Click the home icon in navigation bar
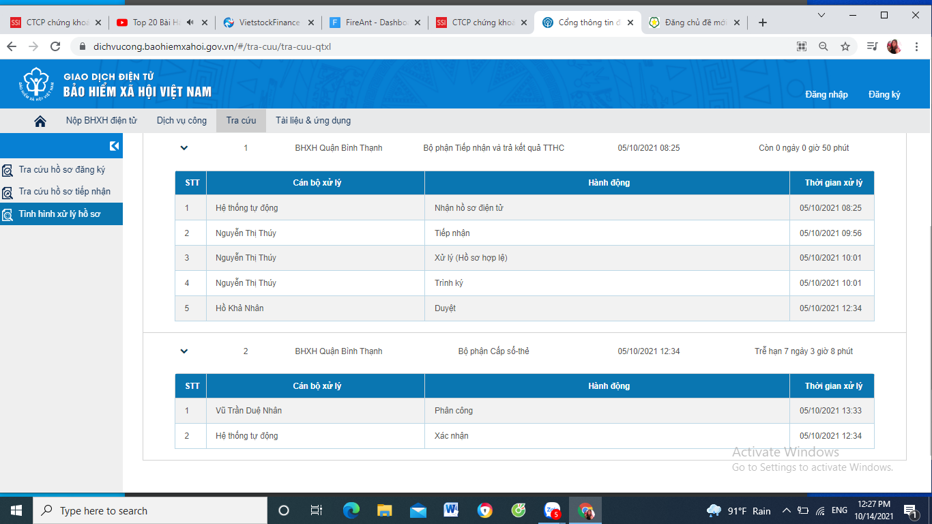The width and height of the screenshot is (932, 524). (x=40, y=121)
